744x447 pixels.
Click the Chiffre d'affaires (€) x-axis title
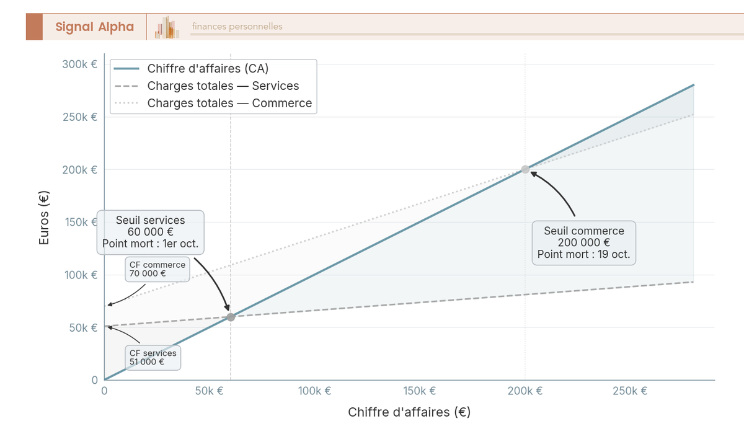tap(409, 412)
